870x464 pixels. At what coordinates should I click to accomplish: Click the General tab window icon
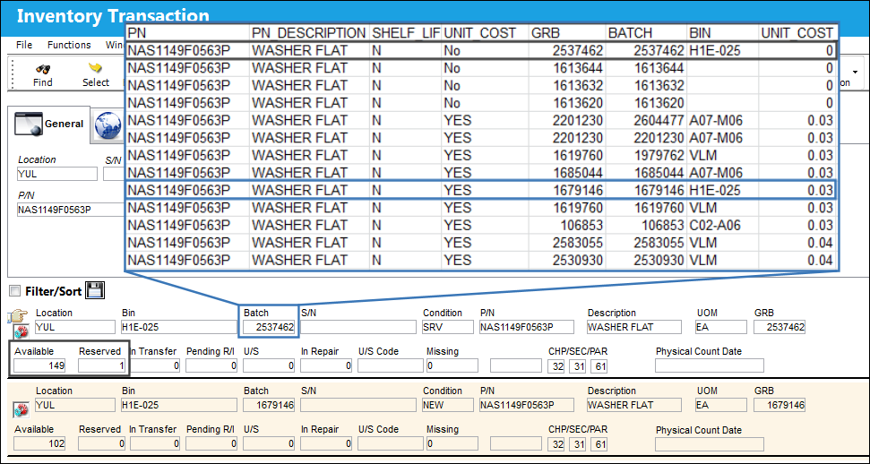coord(28,124)
